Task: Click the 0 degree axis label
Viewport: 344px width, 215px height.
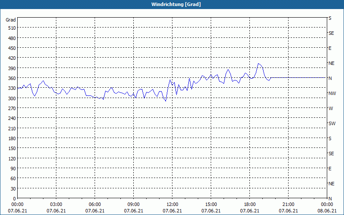Action: pos(15,199)
